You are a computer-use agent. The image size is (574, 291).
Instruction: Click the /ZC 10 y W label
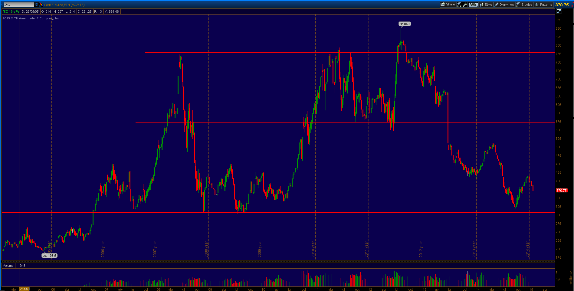coord(11,11)
